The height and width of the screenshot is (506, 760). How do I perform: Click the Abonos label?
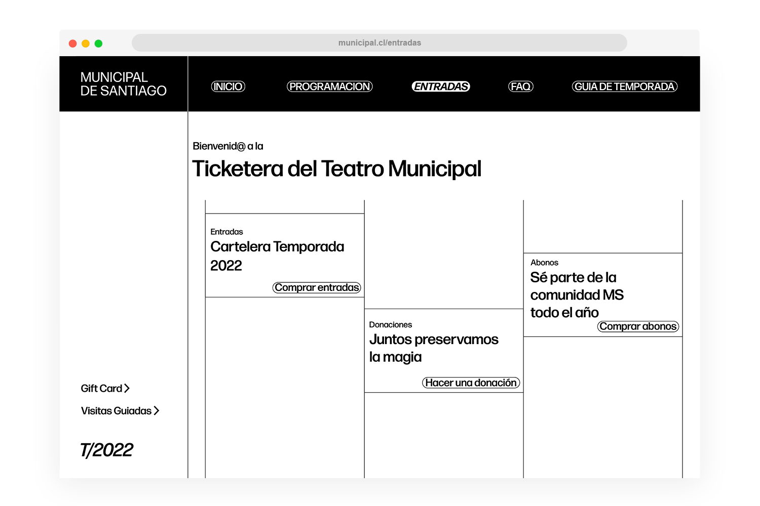544,263
